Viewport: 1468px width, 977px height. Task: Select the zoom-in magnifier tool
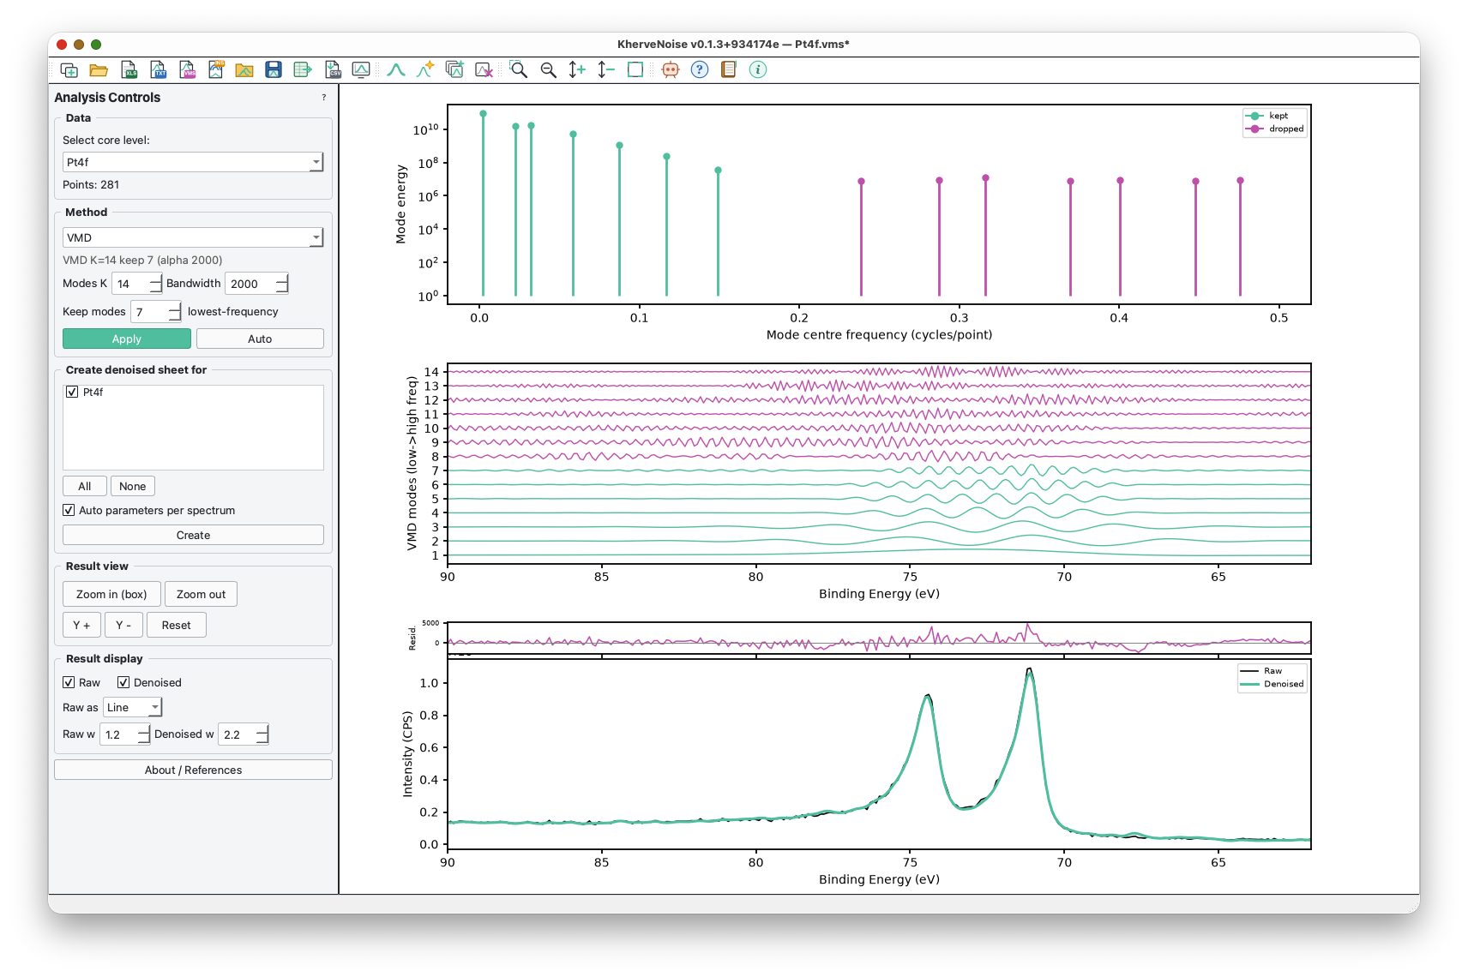518,70
